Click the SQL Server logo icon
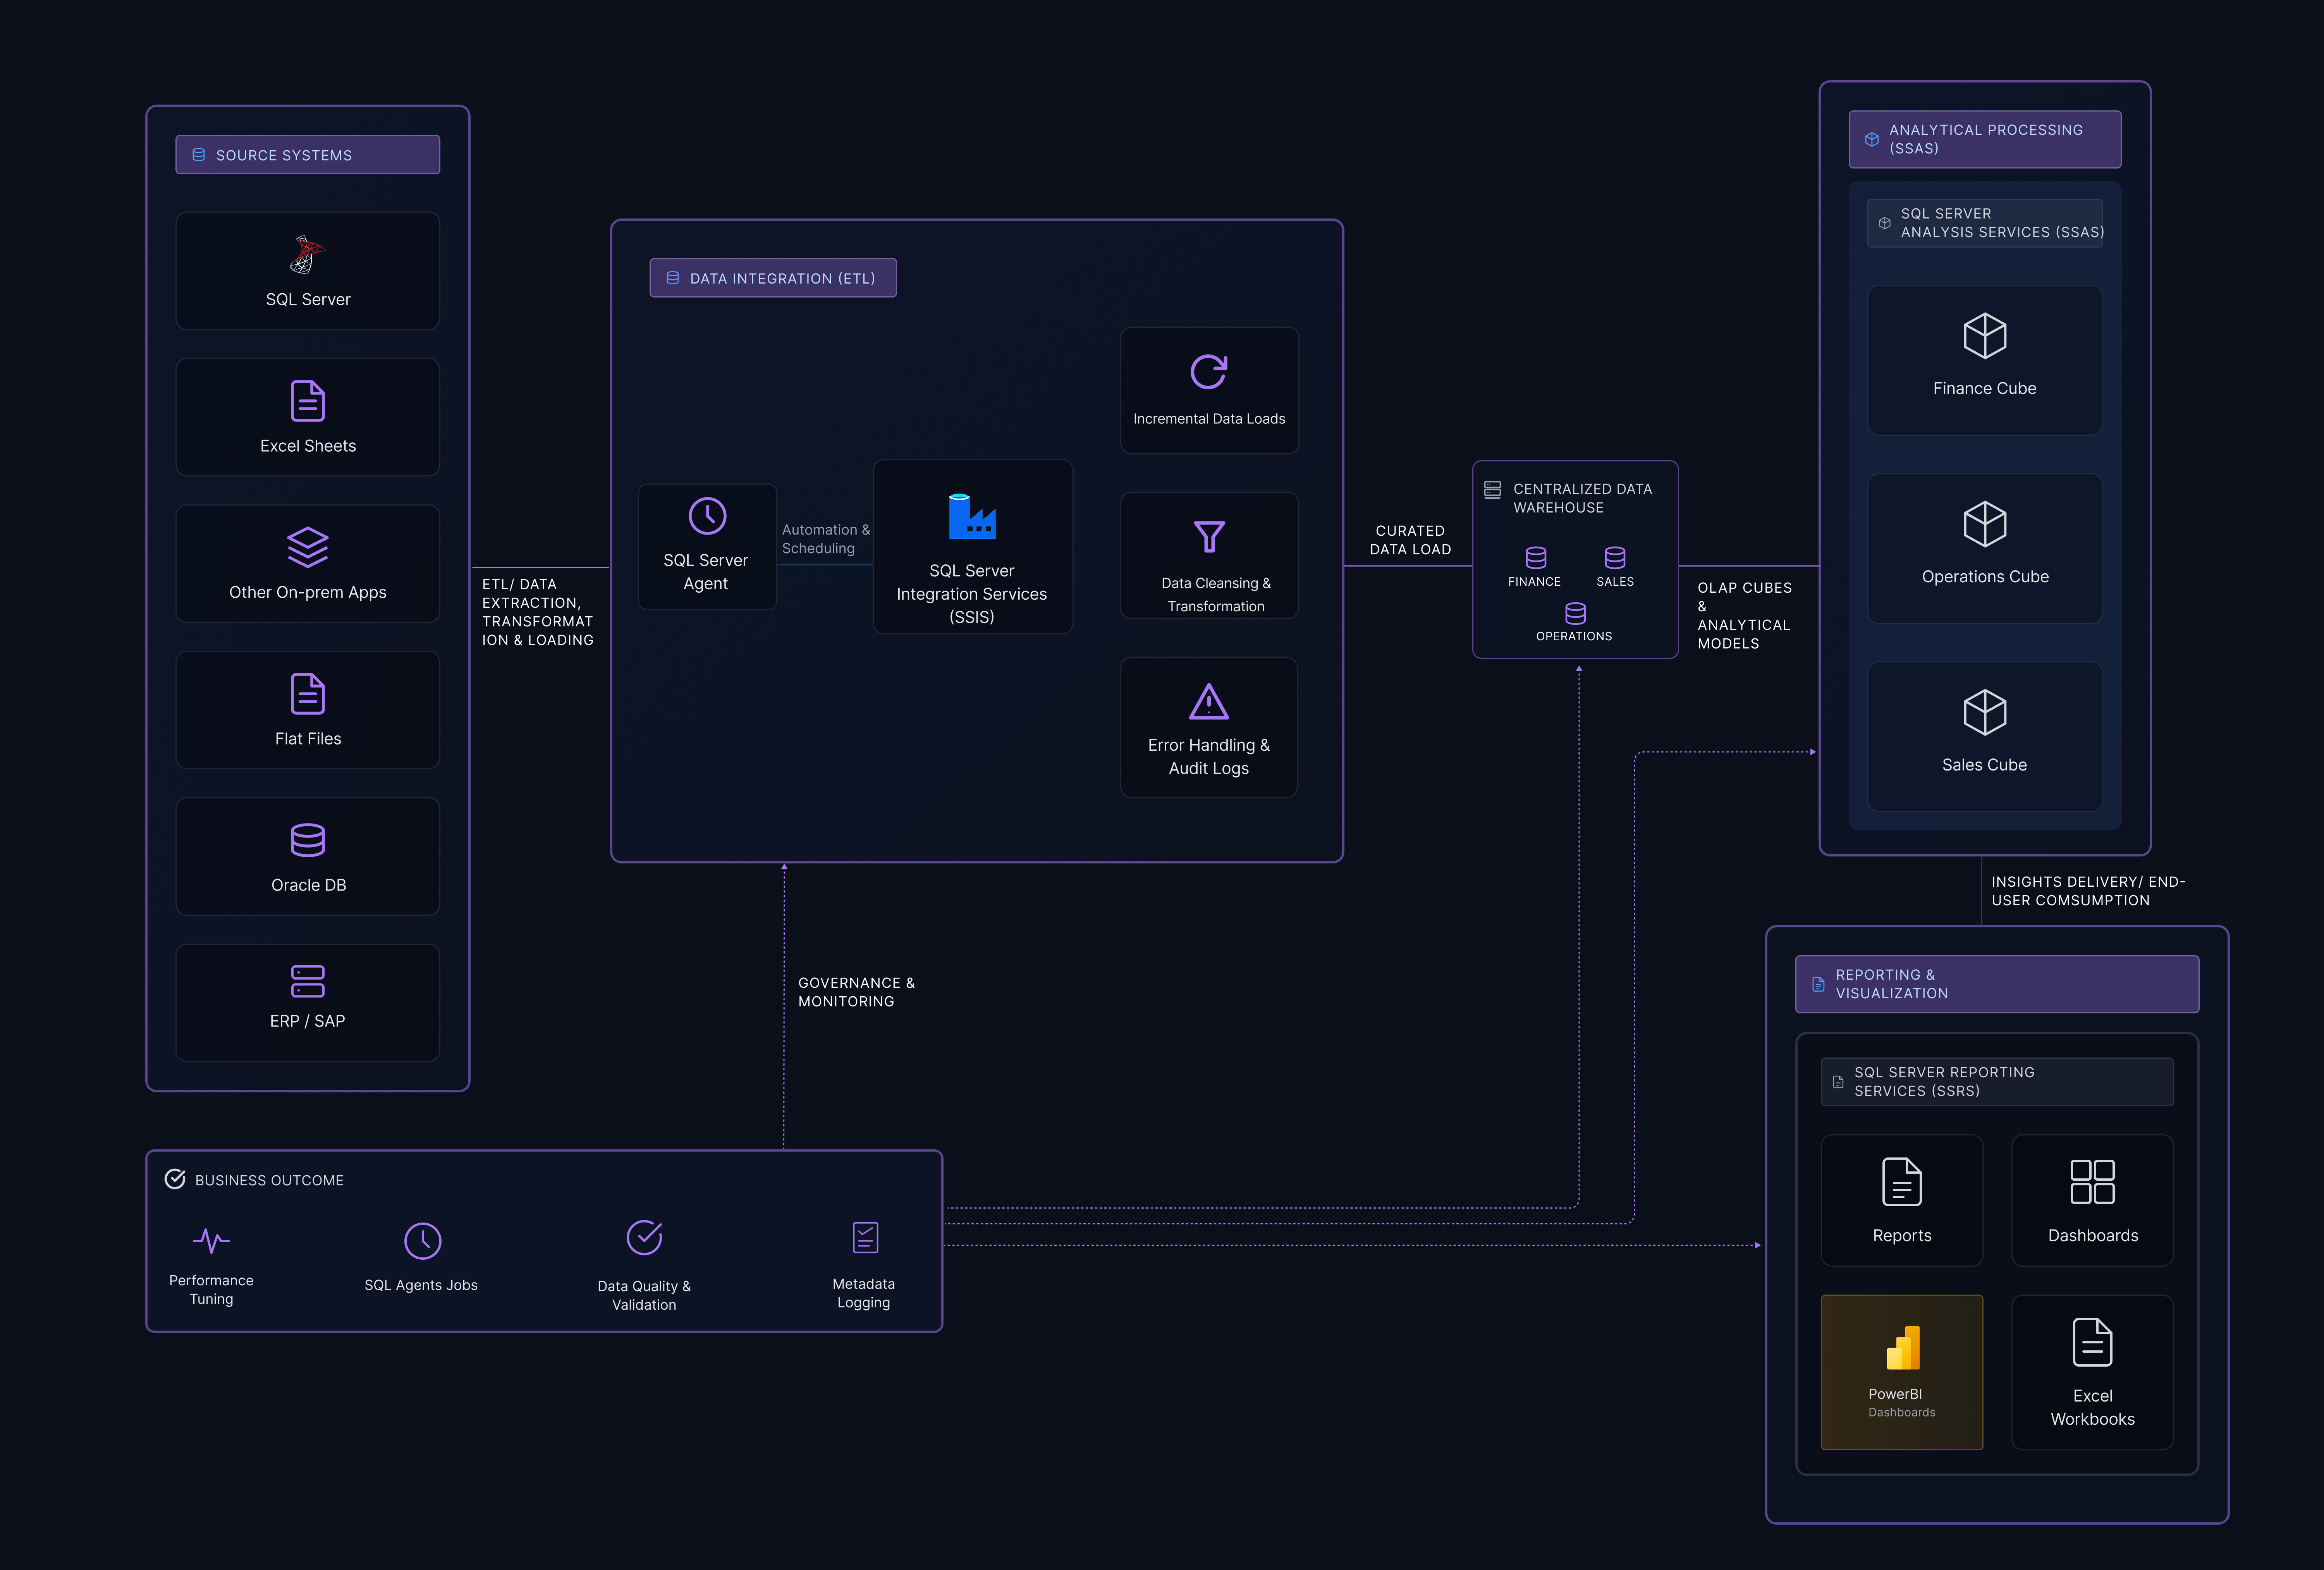The height and width of the screenshot is (1570, 2324). (307, 255)
